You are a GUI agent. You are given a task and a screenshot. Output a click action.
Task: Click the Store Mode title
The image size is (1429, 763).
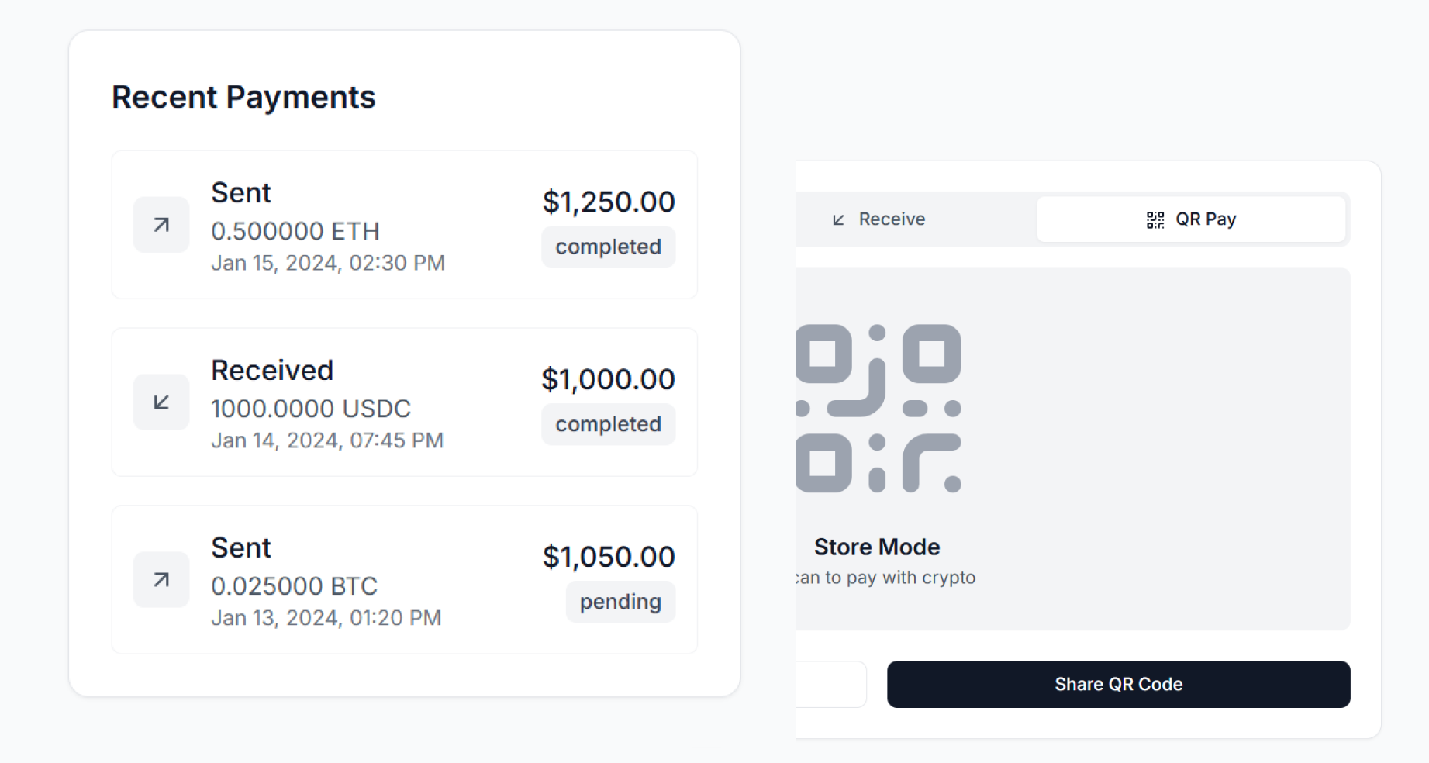[x=877, y=547]
